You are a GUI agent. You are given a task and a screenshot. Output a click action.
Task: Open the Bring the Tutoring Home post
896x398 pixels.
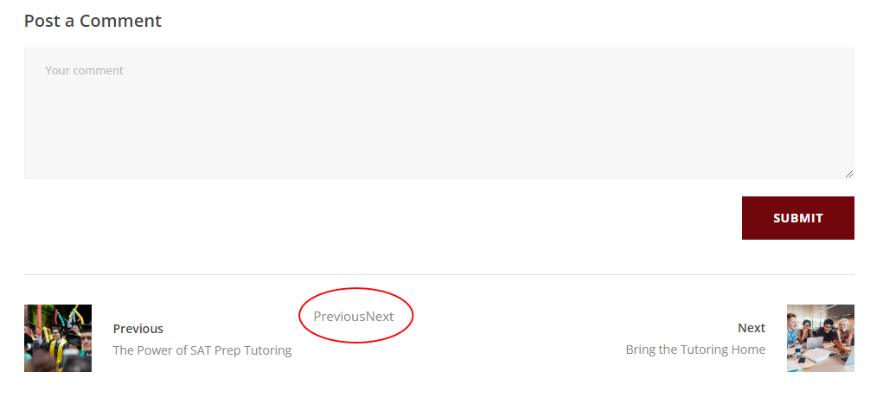tap(695, 350)
